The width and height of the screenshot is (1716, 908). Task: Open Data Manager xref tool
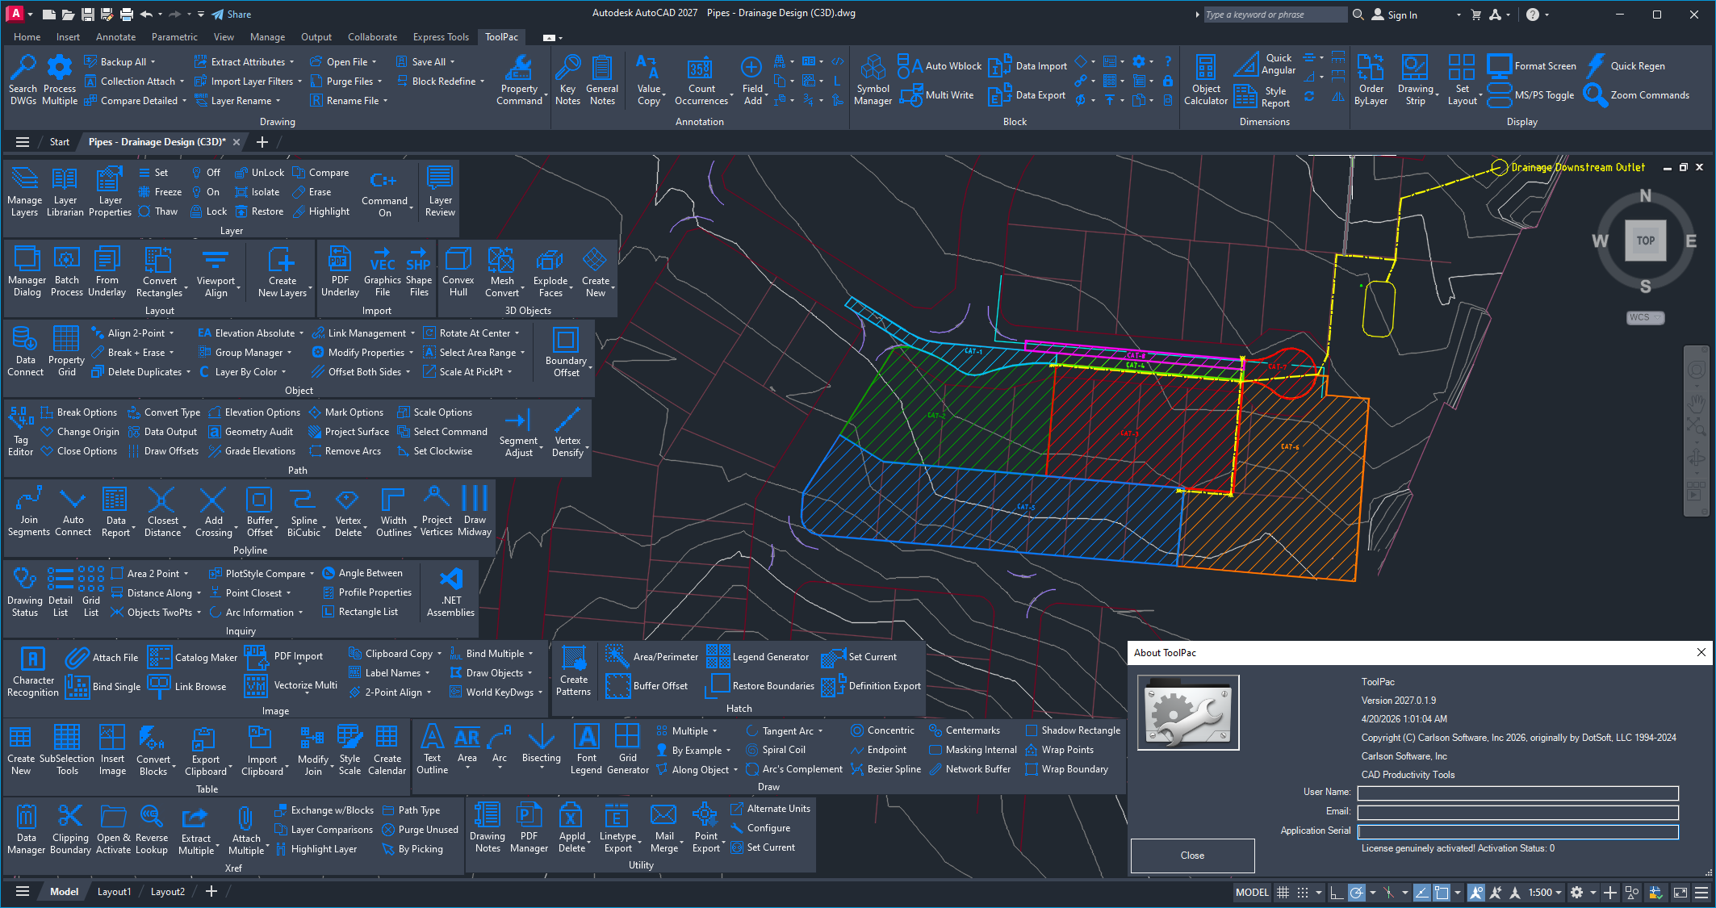pyautogui.click(x=26, y=829)
